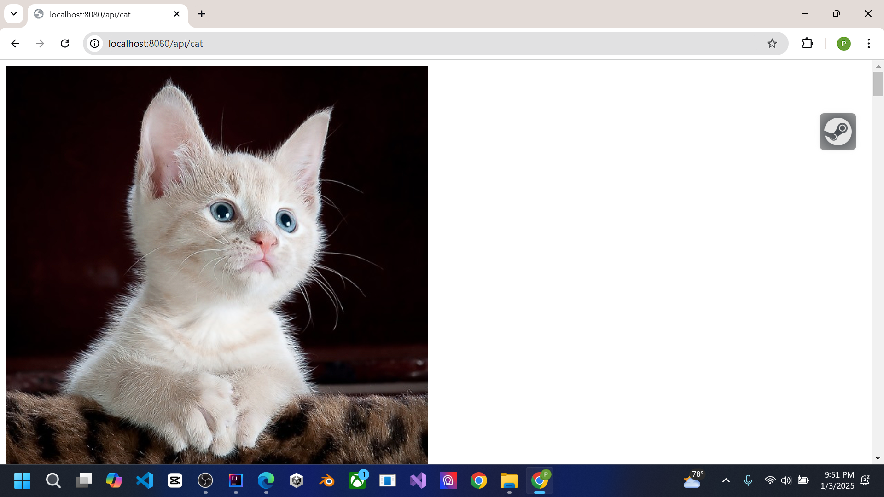Switch to OBS Studio on taskbar
The height and width of the screenshot is (497, 884).
[205, 481]
